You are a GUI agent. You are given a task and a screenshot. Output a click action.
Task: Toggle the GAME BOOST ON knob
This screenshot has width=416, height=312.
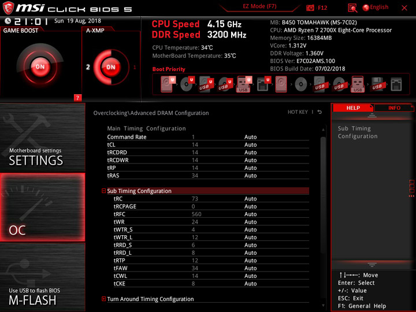coord(40,66)
